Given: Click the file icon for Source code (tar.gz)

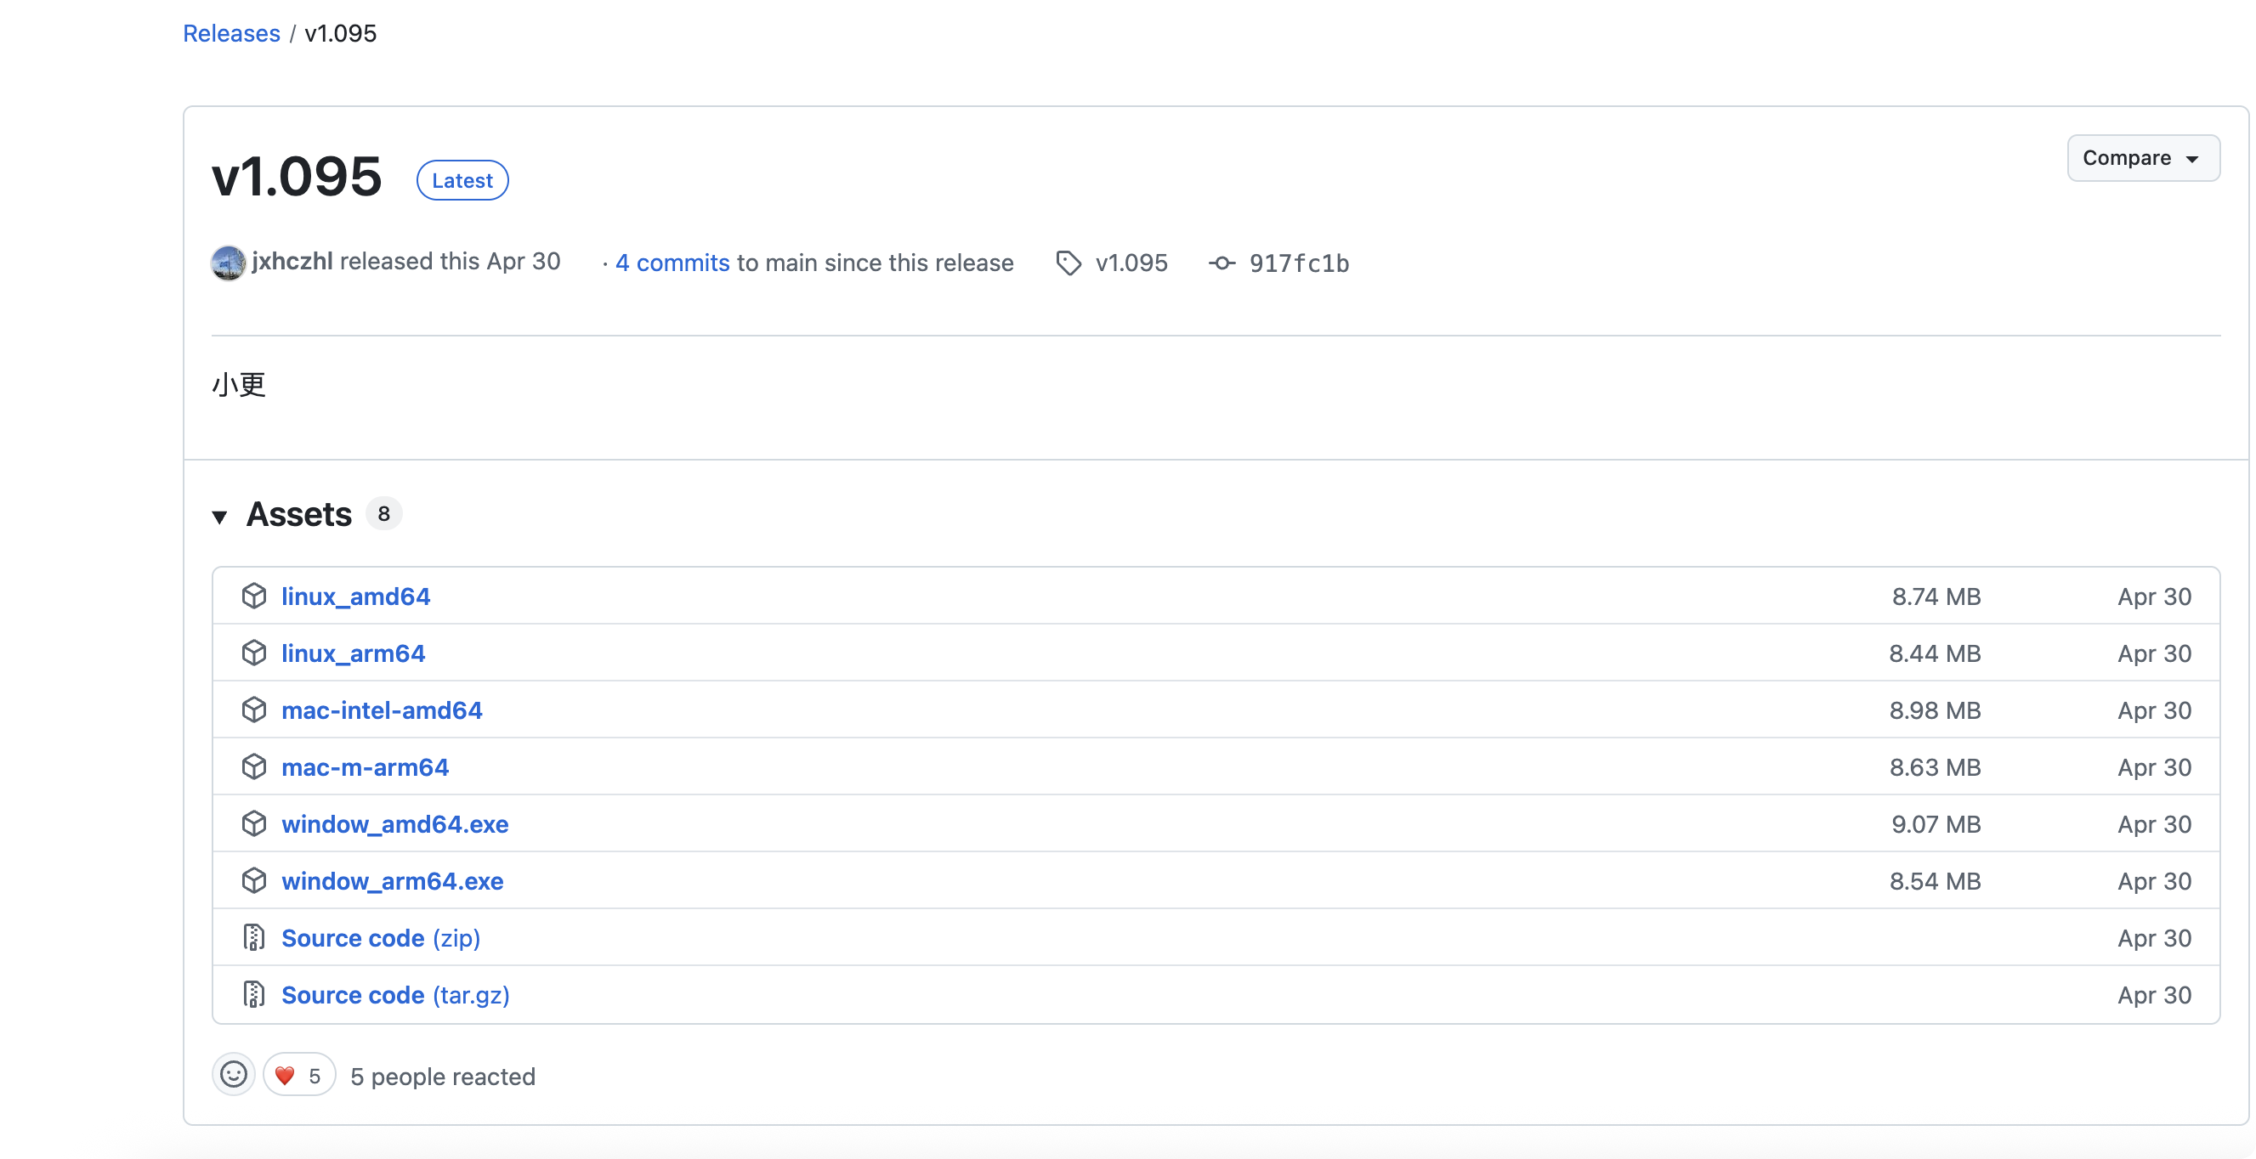Looking at the screenshot, I should pyautogui.click(x=254, y=994).
